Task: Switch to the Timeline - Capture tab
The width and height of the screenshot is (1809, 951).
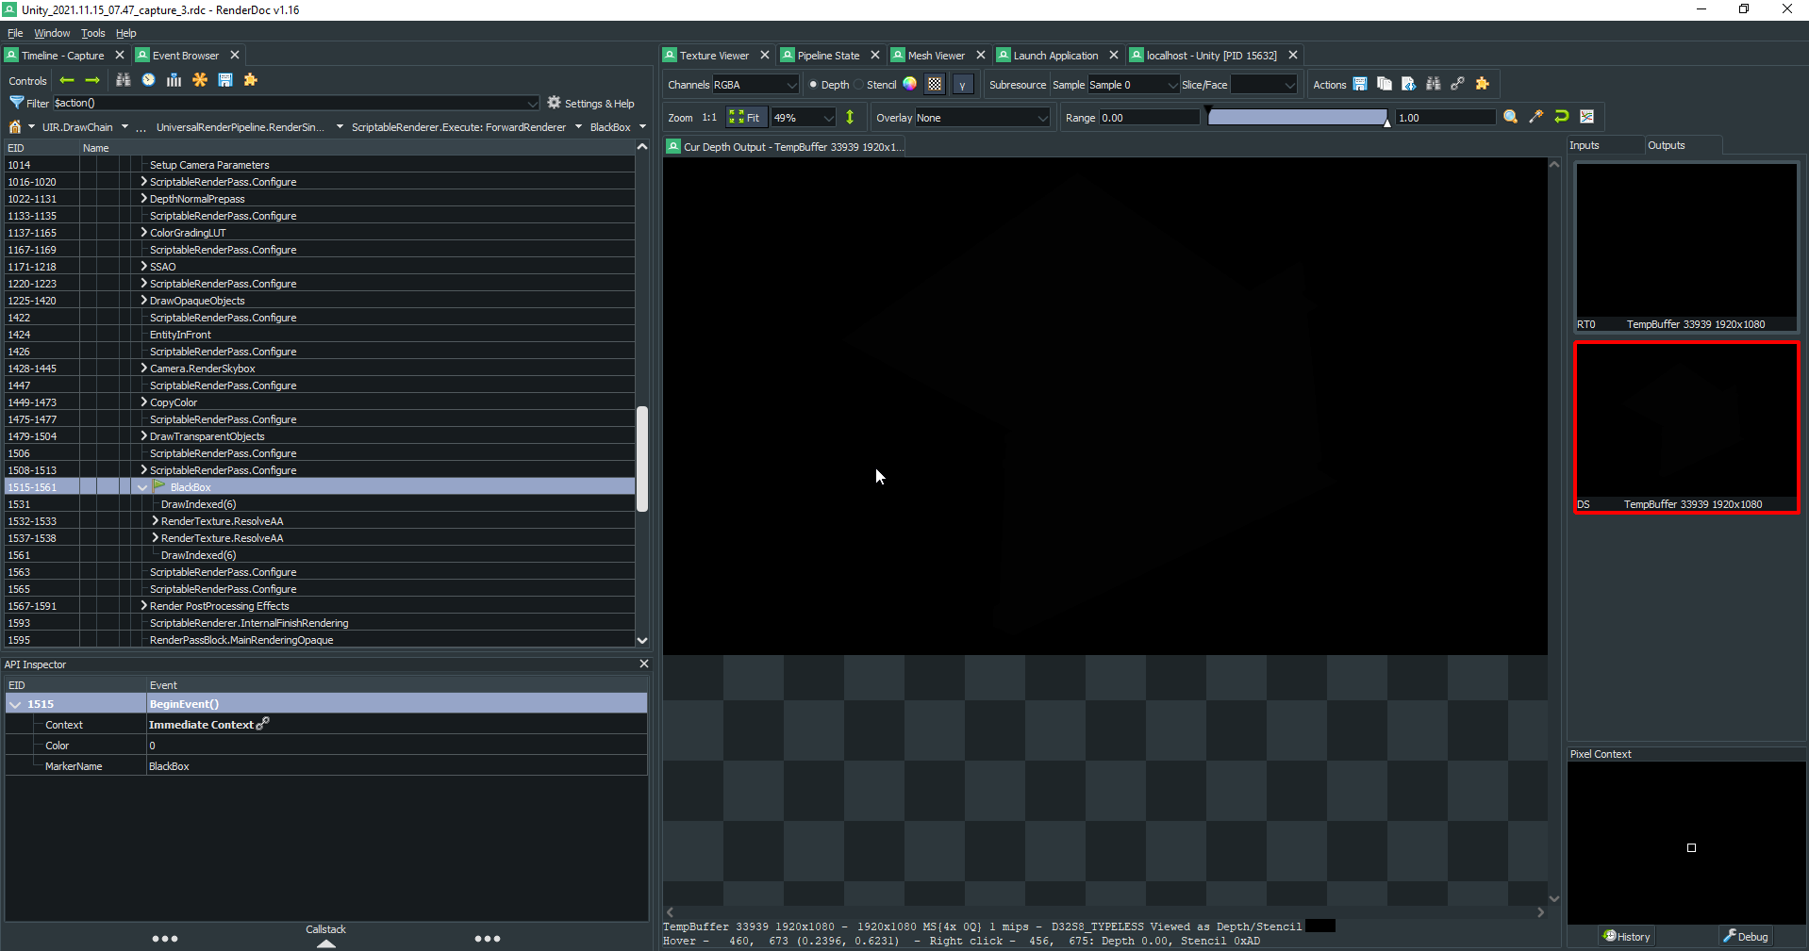Action: [x=62, y=56]
